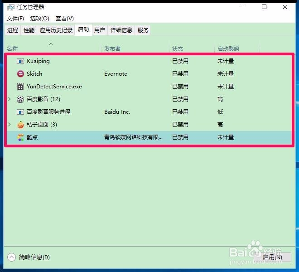Open the 文件(F) menu
The height and width of the screenshot is (272, 299).
click(x=15, y=19)
